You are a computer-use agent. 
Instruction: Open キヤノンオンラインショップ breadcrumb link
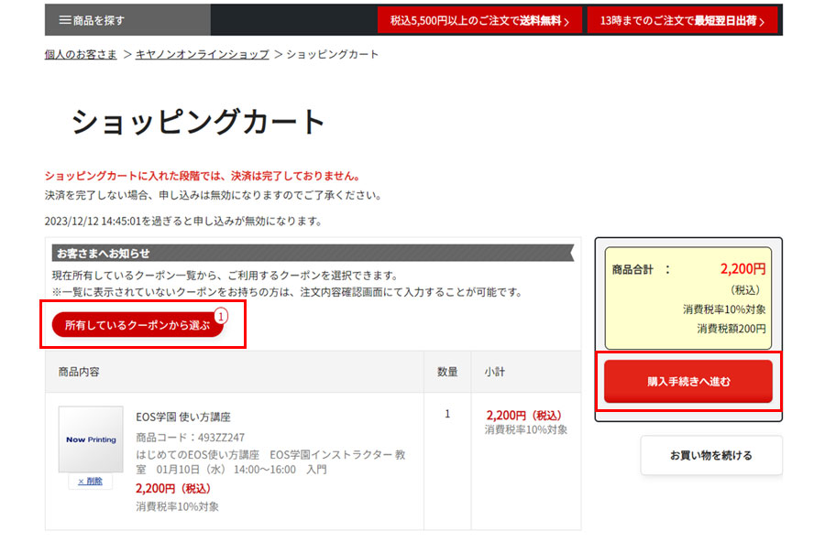202,54
